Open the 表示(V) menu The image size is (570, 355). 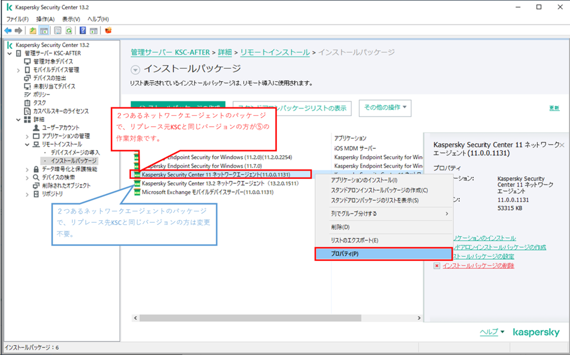click(71, 19)
